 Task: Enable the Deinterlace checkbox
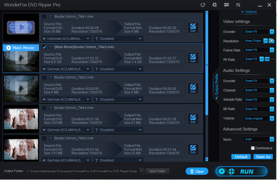click(x=253, y=148)
